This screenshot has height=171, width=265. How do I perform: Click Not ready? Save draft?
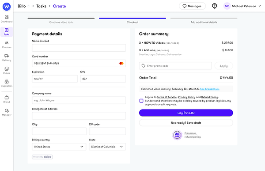pos(186,123)
